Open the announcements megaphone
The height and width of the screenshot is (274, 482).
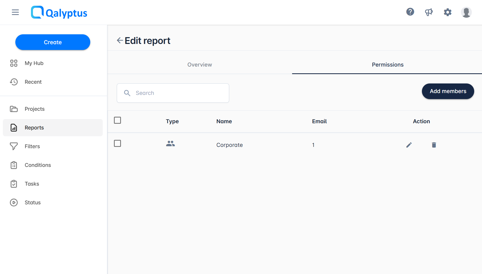[x=429, y=12]
